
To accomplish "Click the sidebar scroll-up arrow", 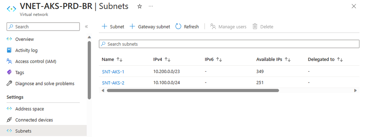I will pos(90,37).
